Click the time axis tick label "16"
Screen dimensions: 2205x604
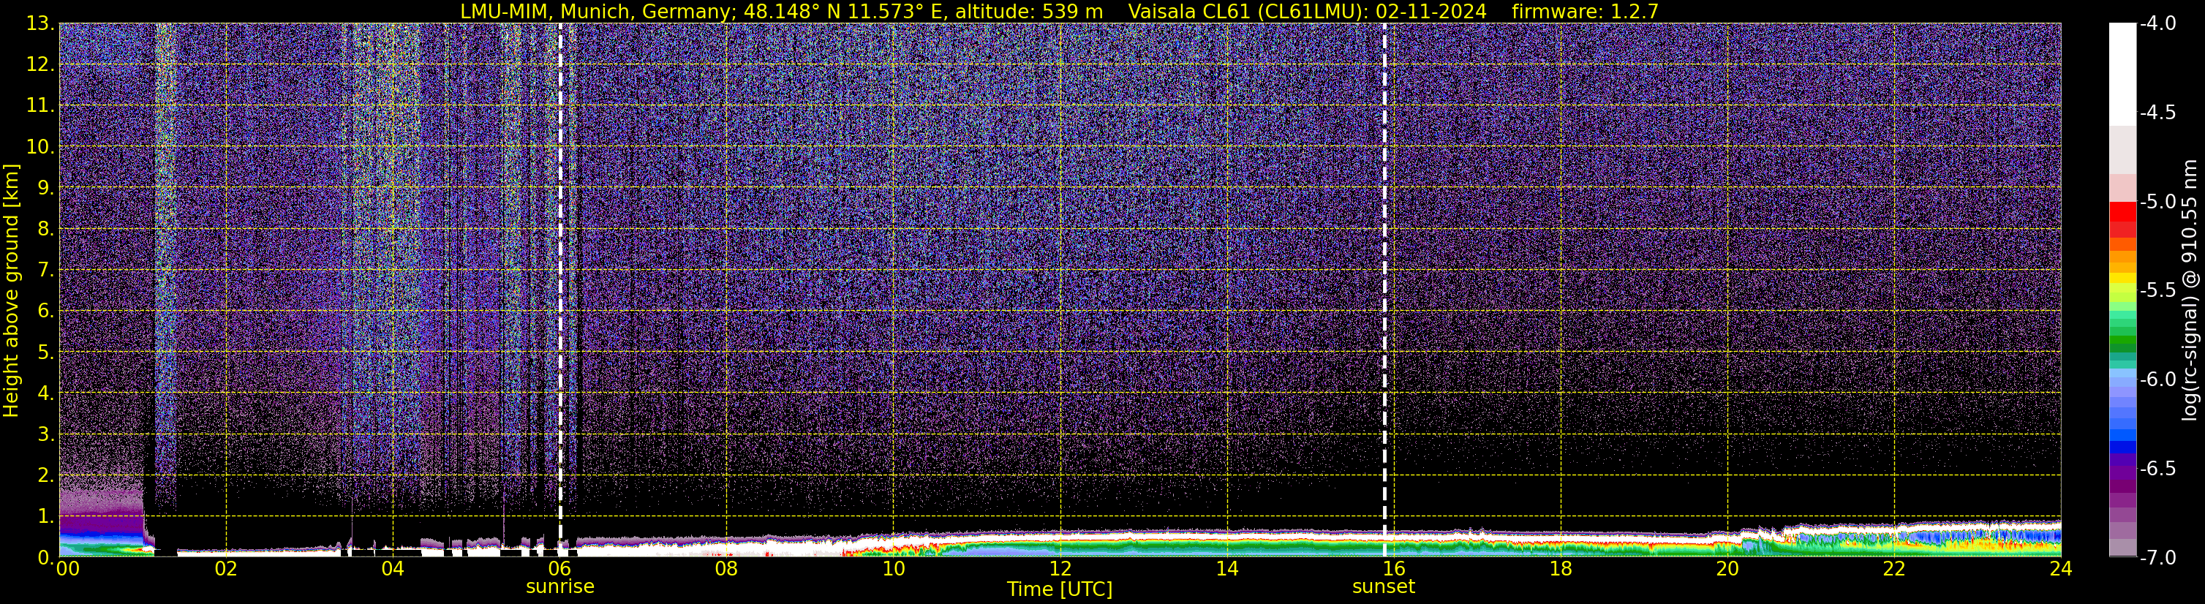[x=1393, y=569]
